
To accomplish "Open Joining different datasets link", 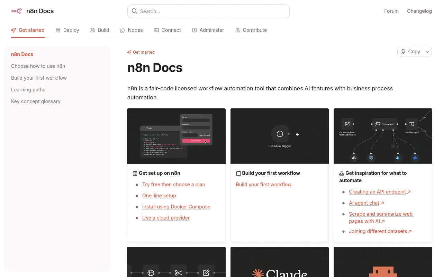I will point(378,231).
